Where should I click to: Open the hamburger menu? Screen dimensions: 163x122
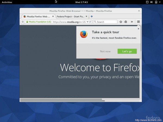click(138, 22)
